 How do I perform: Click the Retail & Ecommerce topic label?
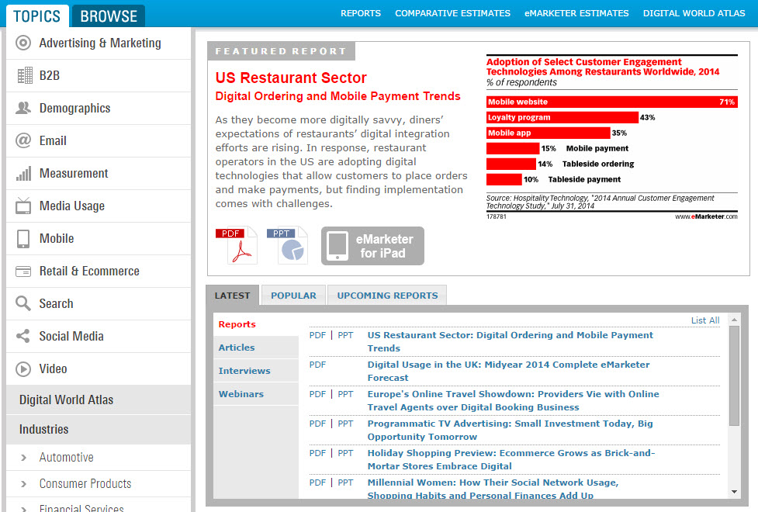point(89,272)
